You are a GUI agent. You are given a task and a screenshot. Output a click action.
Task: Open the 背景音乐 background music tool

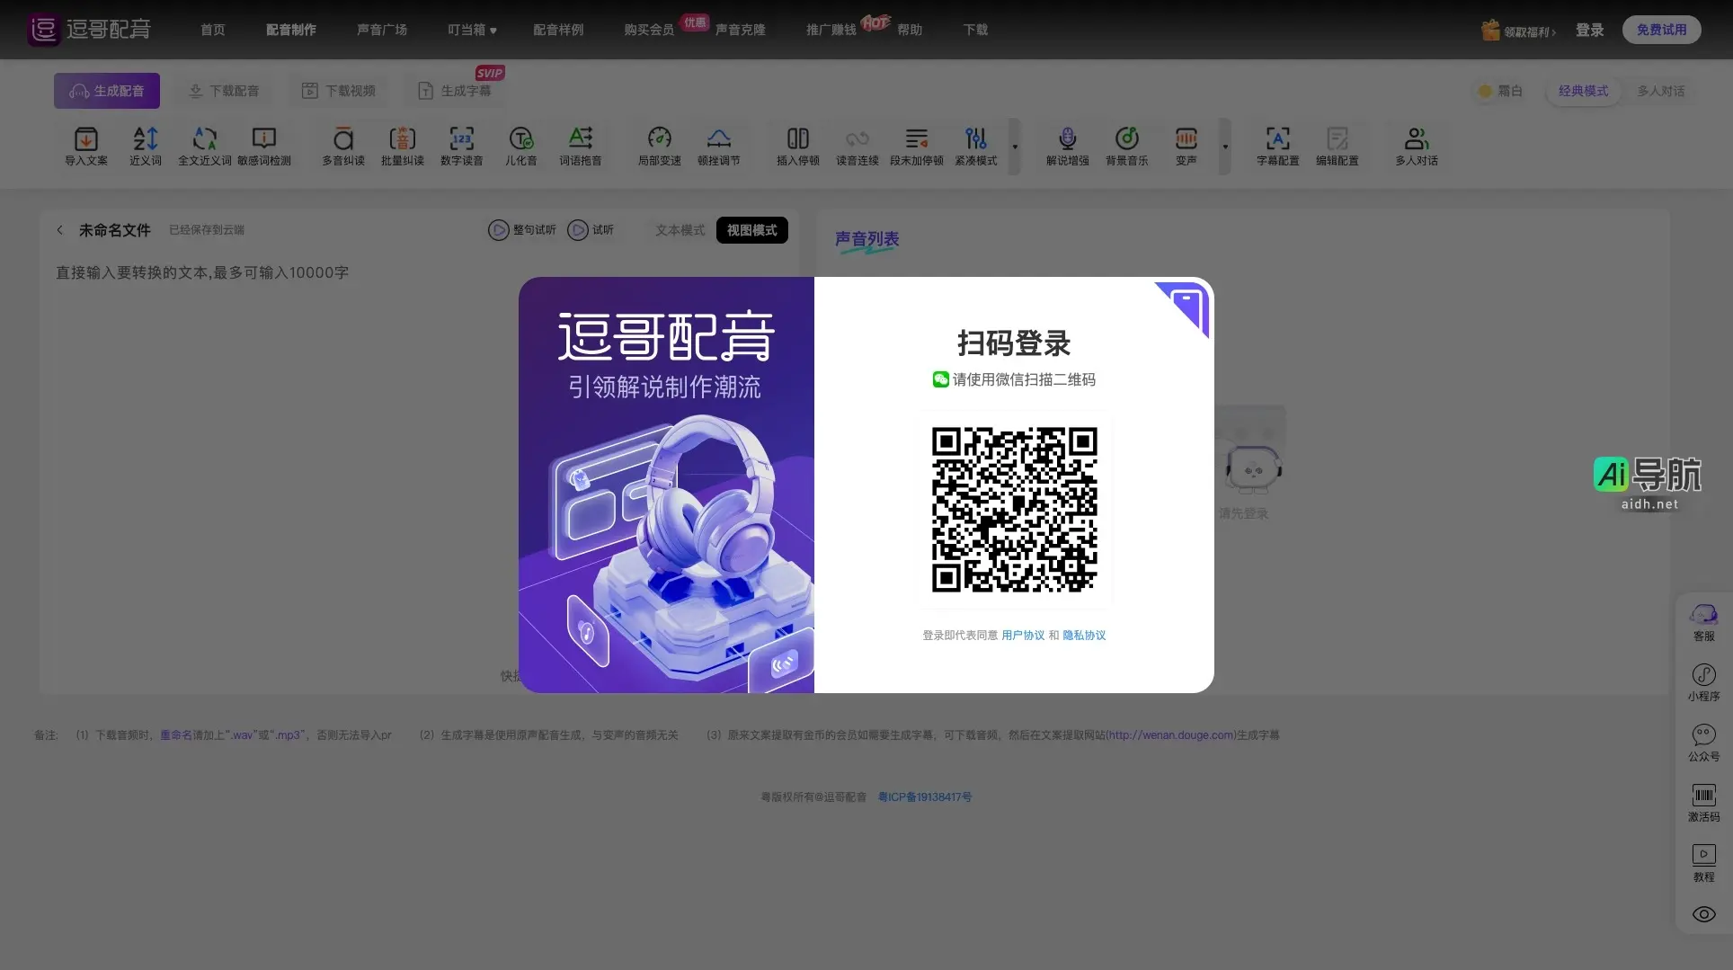[1127, 146]
